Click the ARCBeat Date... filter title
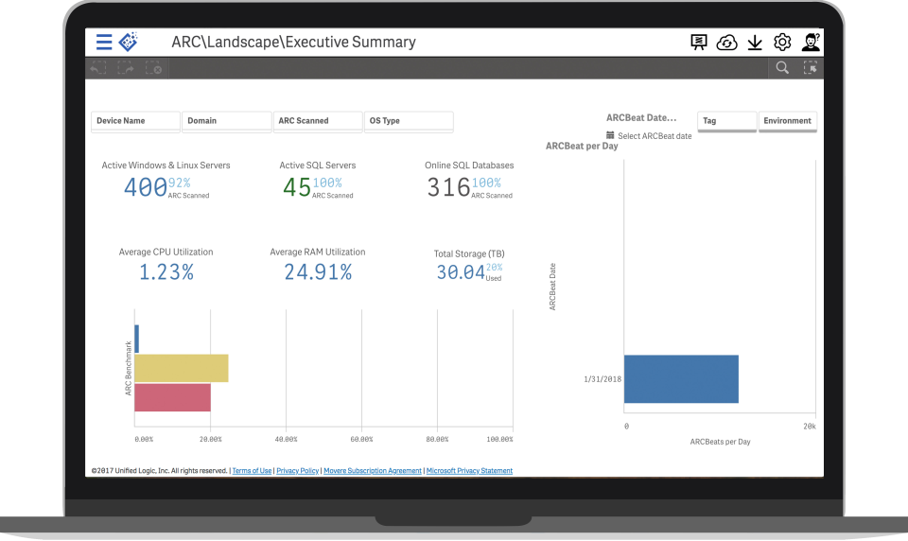Image resolution: width=908 pixels, height=541 pixels. [x=641, y=117]
